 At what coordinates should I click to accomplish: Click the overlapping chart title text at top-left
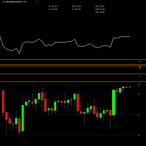[x=14, y=2]
